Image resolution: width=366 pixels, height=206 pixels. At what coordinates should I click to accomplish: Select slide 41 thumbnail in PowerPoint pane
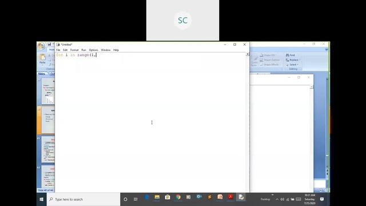[x=47, y=149]
